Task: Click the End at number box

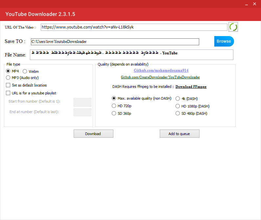Action: coord(83,112)
